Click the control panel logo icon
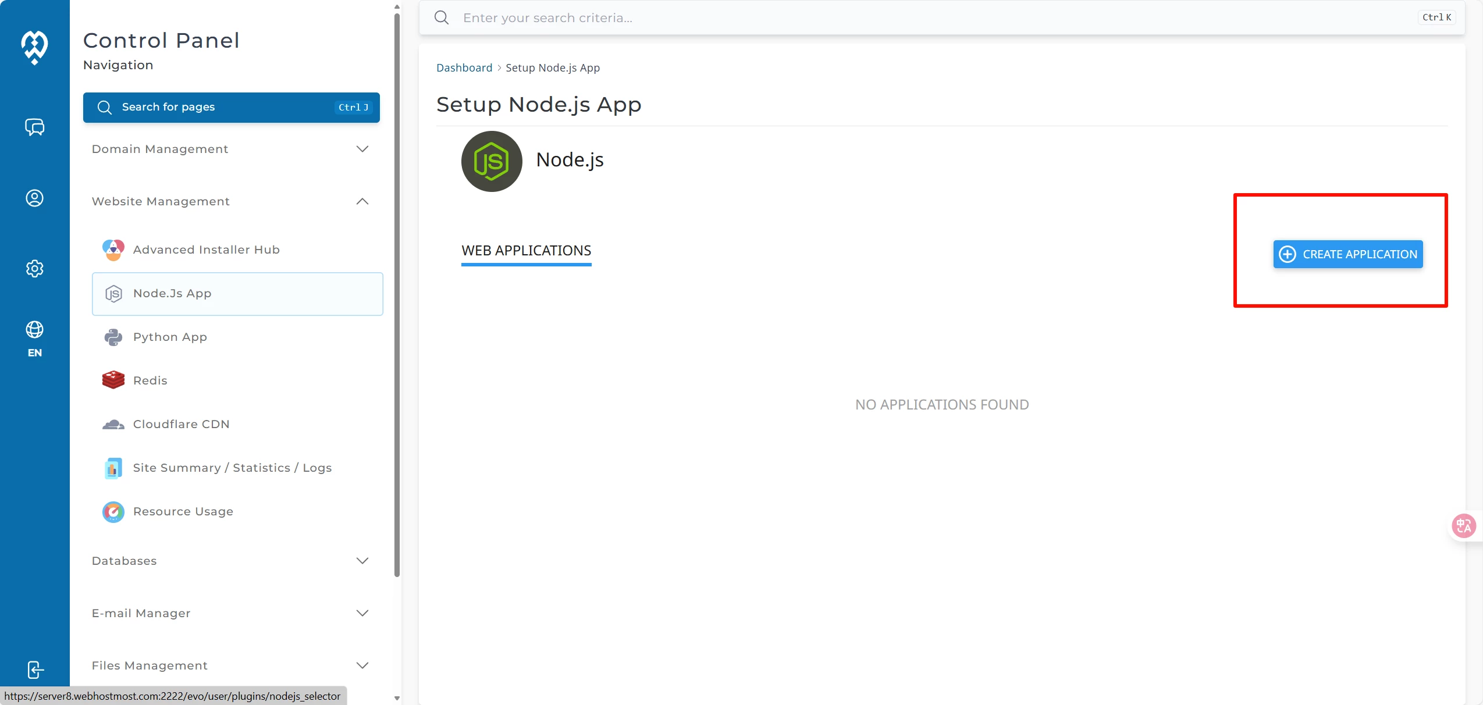Viewport: 1483px width, 705px height. tap(34, 47)
